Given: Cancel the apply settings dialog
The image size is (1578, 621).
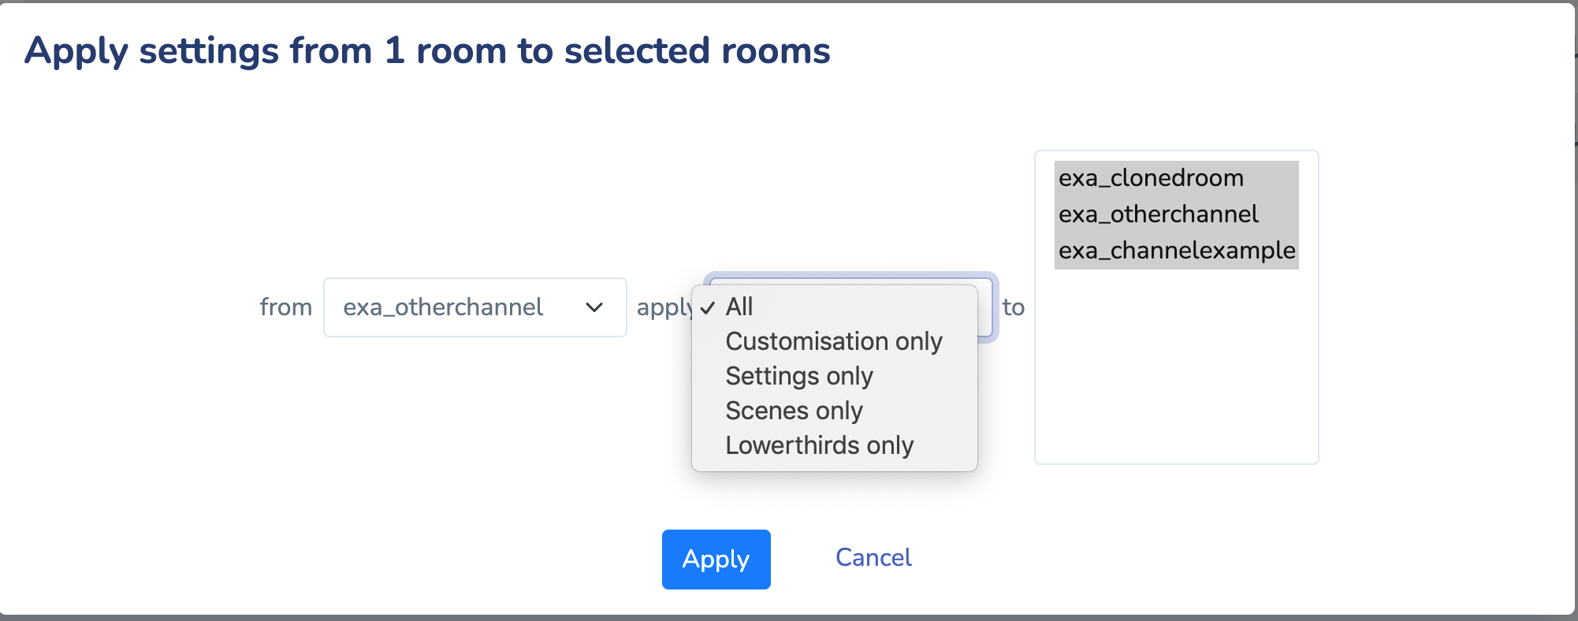Looking at the screenshot, I should pyautogui.click(x=873, y=558).
